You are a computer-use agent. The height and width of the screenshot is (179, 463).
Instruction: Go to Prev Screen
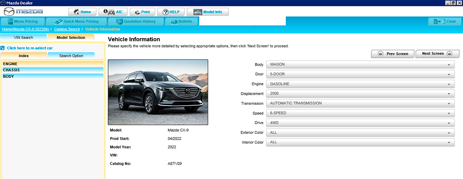click(x=393, y=54)
